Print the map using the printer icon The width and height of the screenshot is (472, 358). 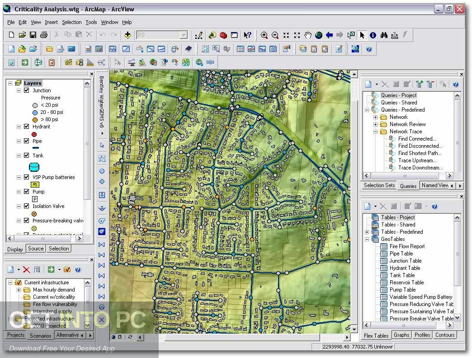point(44,35)
